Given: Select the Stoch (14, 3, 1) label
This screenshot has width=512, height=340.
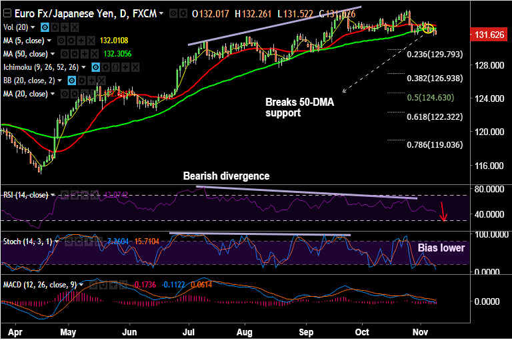Looking at the screenshot, I should (27, 242).
